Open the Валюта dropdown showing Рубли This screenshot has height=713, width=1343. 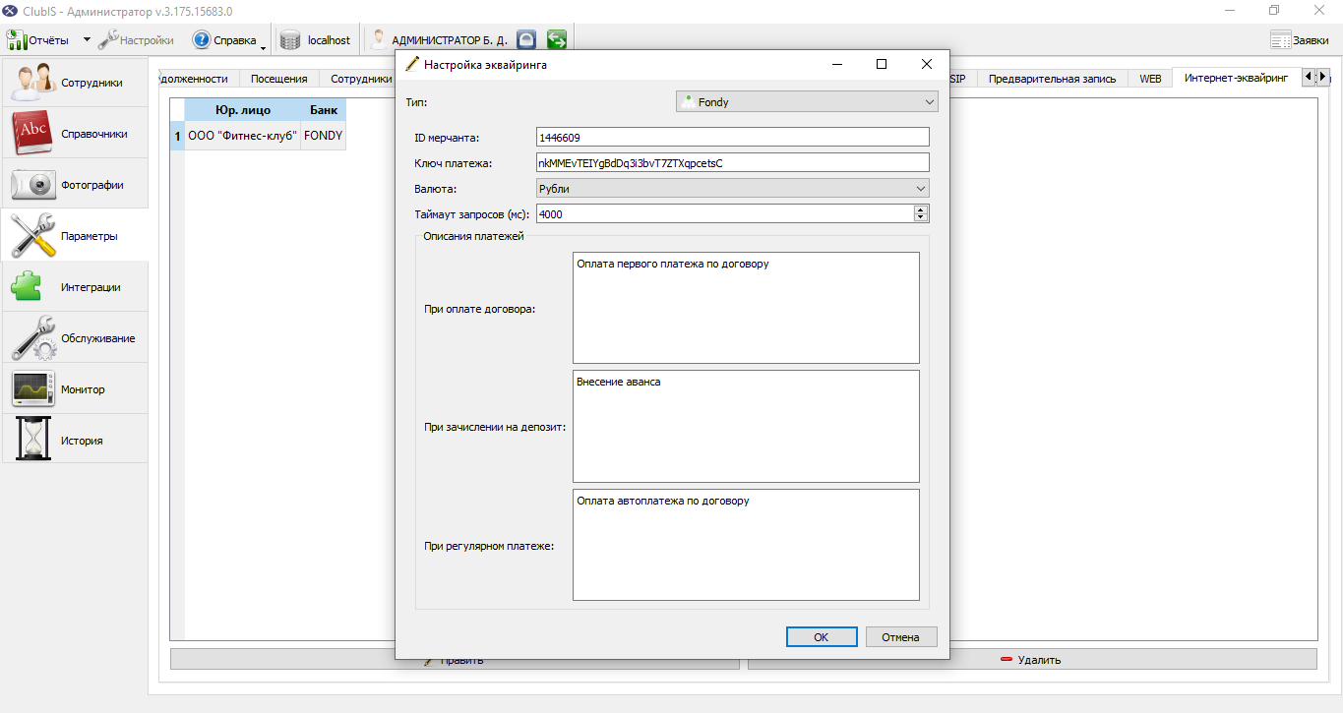click(733, 188)
